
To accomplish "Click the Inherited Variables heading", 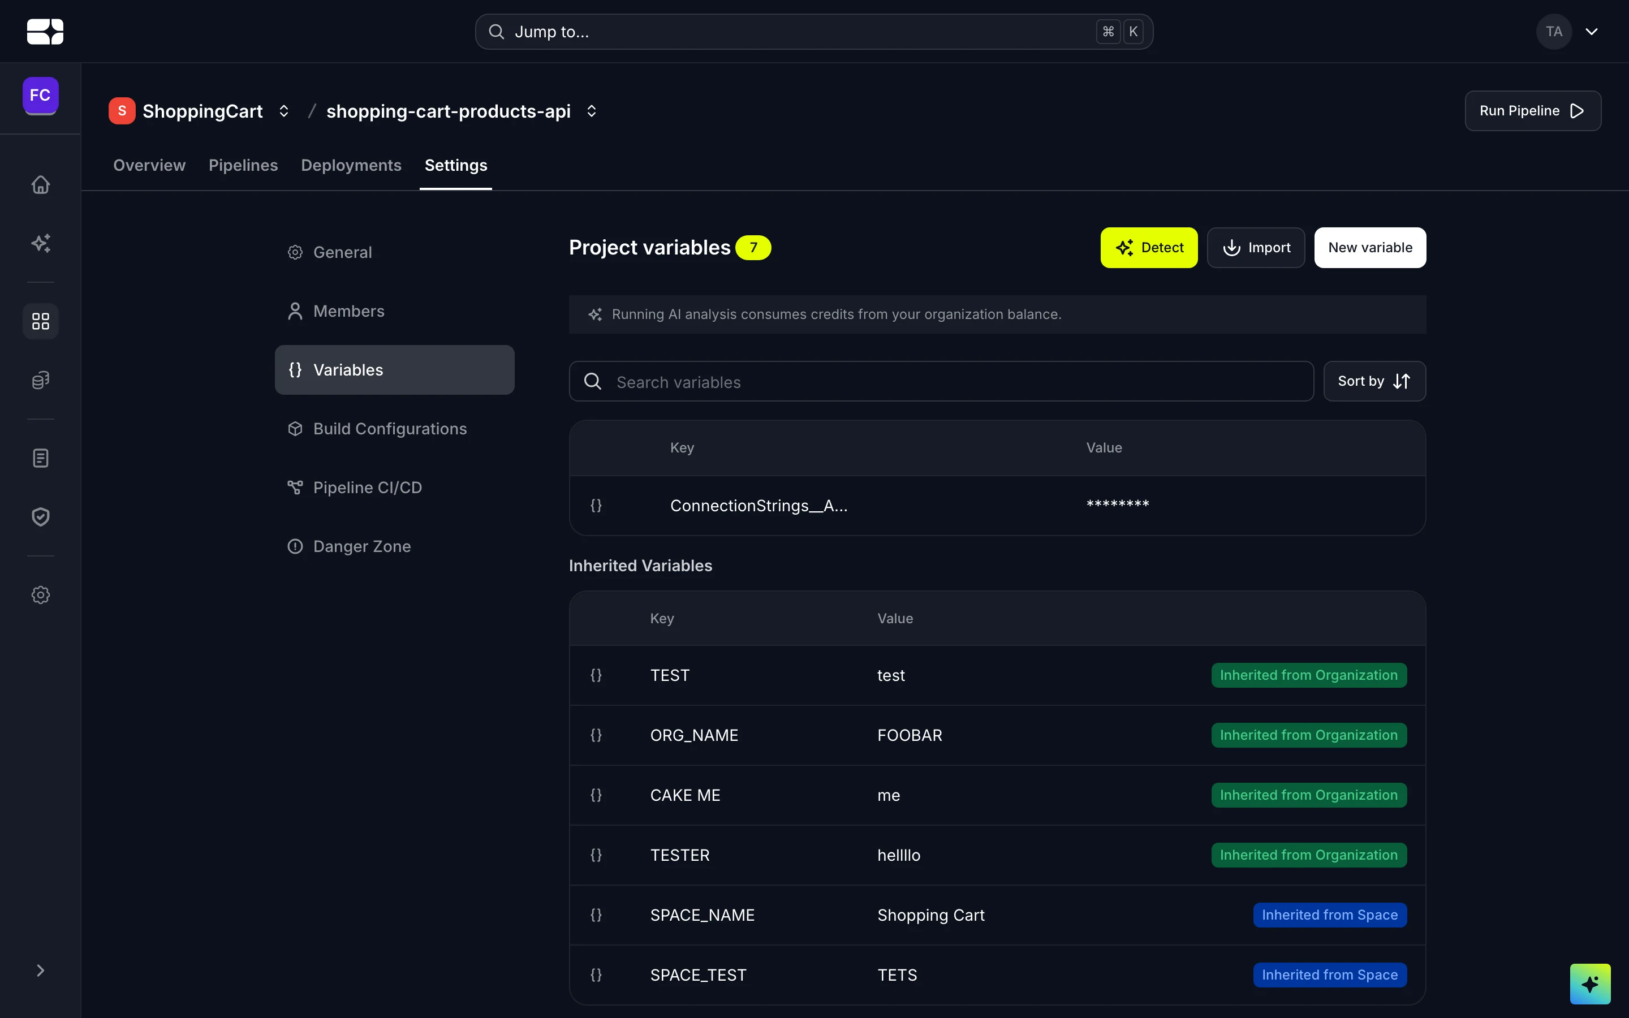I will (640, 566).
